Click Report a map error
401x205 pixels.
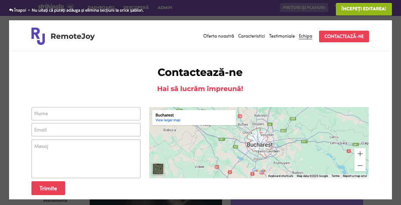pos(355,176)
